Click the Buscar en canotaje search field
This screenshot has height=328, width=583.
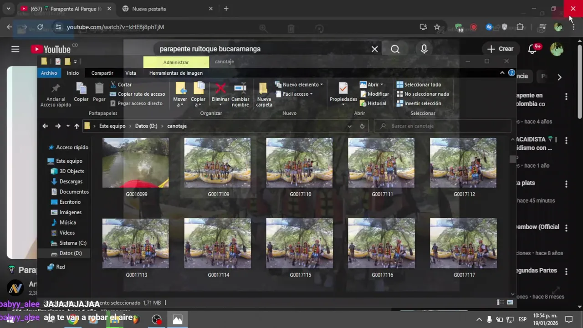point(442,126)
